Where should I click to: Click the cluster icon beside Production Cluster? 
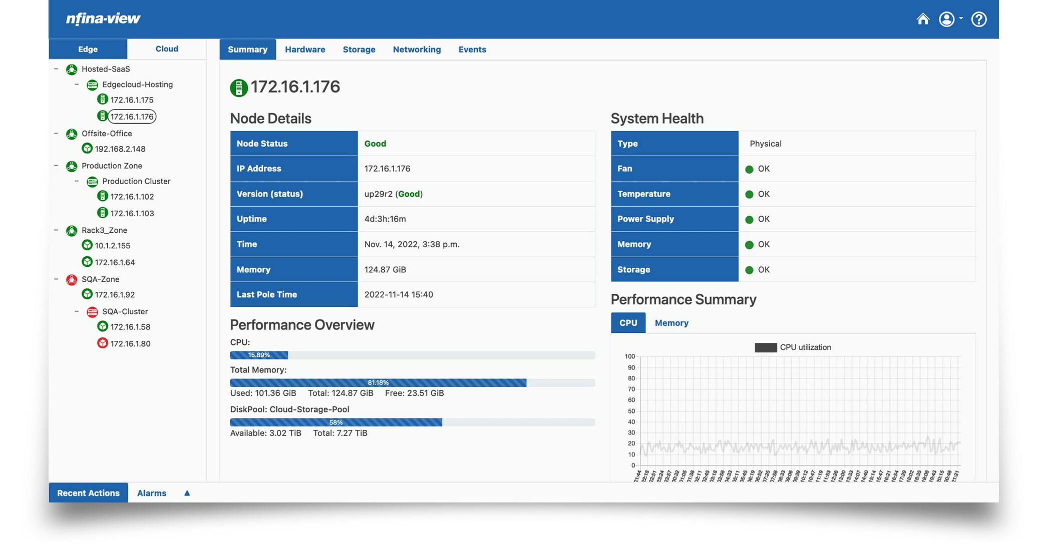pos(93,181)
